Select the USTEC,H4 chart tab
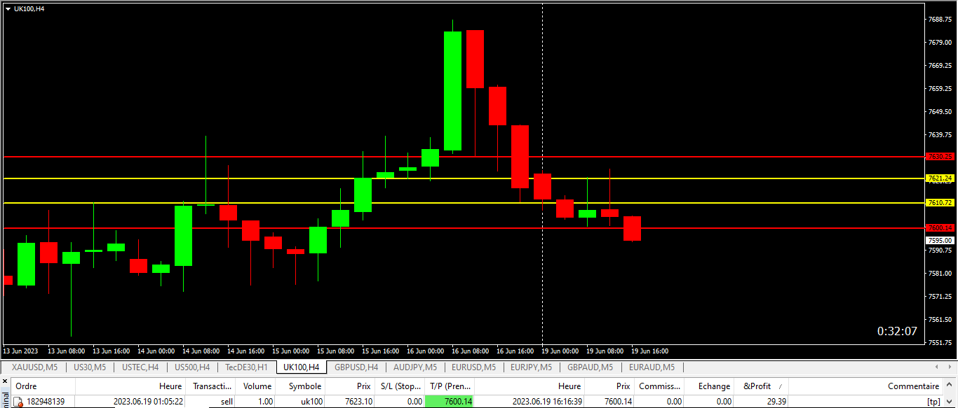958x408 pixels. pos(140,367)
